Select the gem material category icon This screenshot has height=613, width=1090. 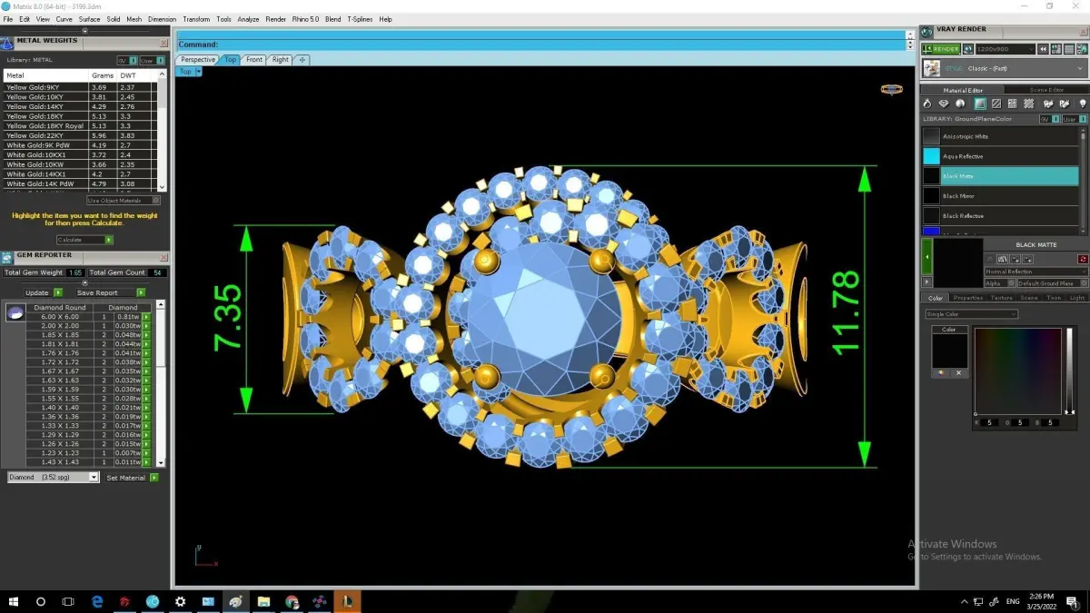(x=945, y=104)
